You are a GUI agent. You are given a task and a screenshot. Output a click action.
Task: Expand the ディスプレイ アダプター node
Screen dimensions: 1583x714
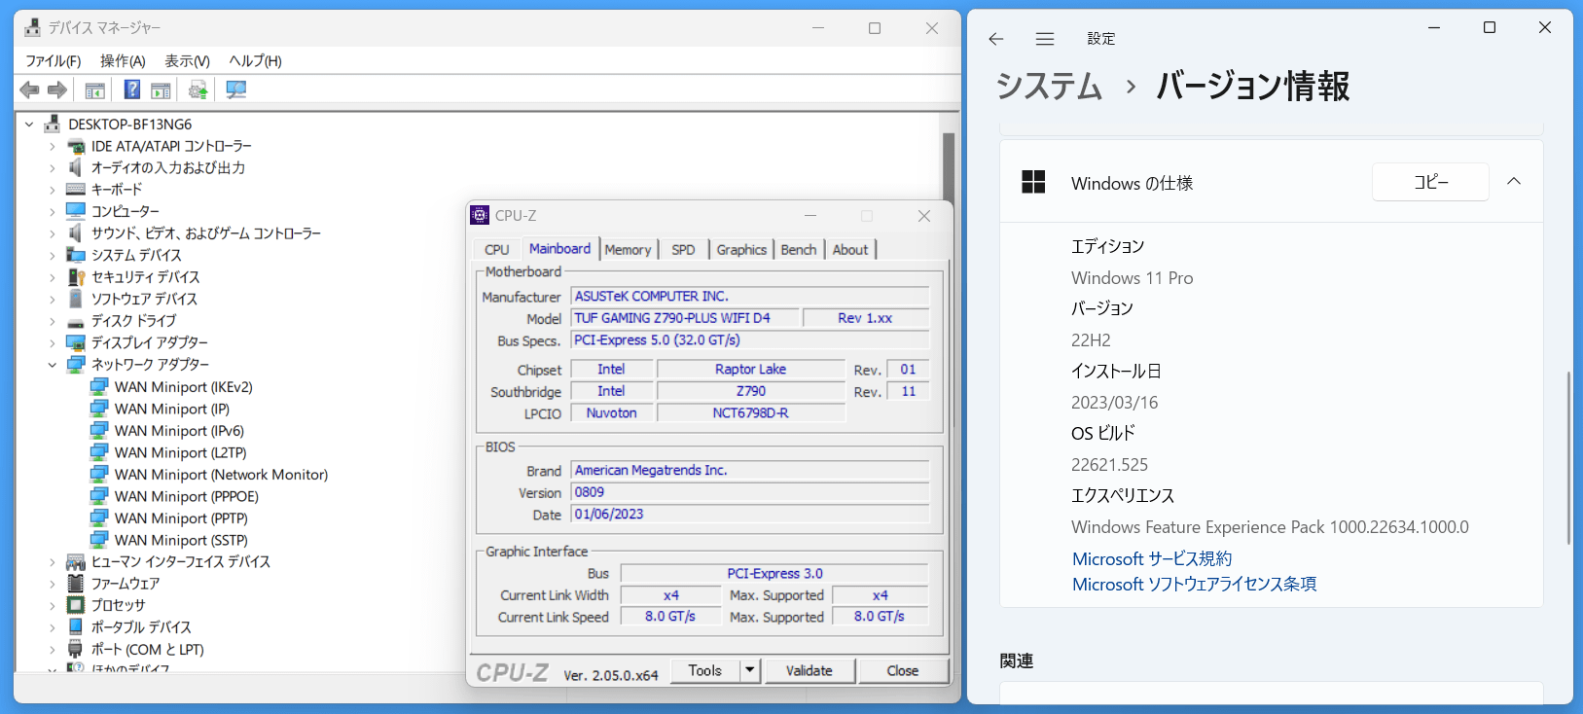pos(53,342)
